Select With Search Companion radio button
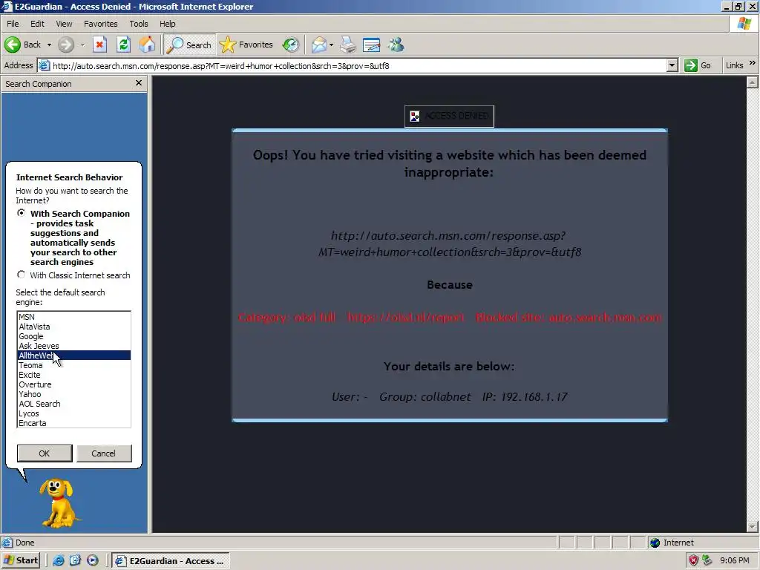This screenshot has height=570, width=760. tap(21, 213)
